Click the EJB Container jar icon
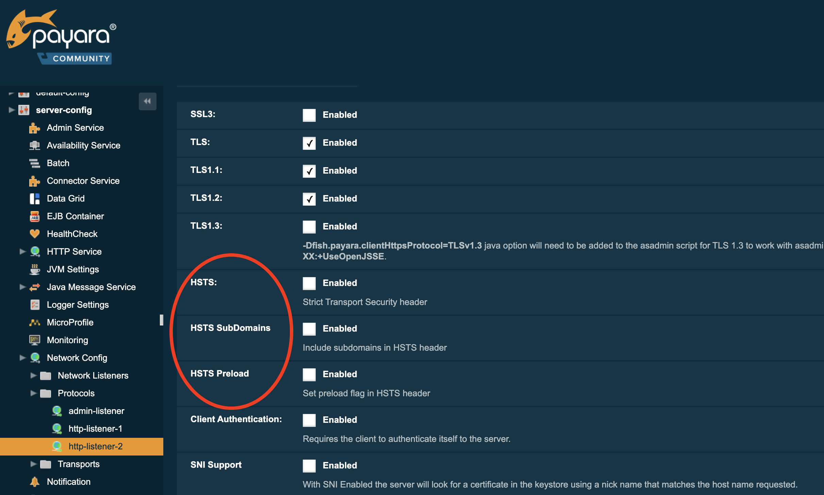The height and width of the screenshot is (495, 824). pyautogui.click(x=34, y=217)
